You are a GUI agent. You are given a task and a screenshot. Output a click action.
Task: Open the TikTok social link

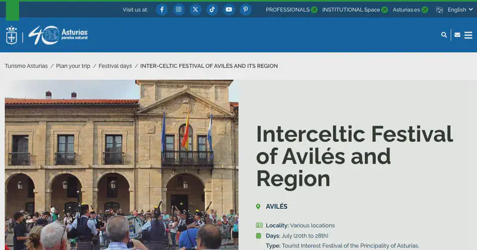click(212, 10)
